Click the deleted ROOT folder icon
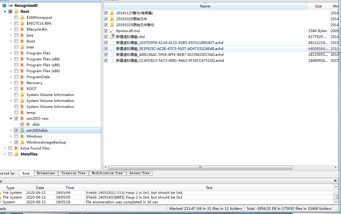Image resolution: width=341 pixels, height=214 pixels. click(x=22, y=89)
